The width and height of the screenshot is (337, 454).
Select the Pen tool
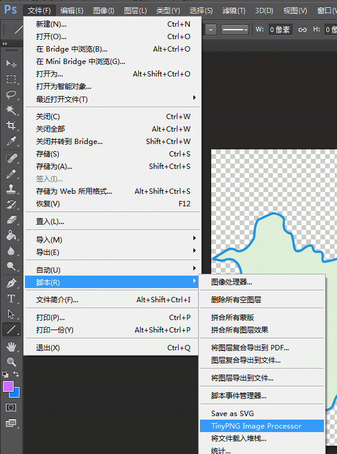11,283
